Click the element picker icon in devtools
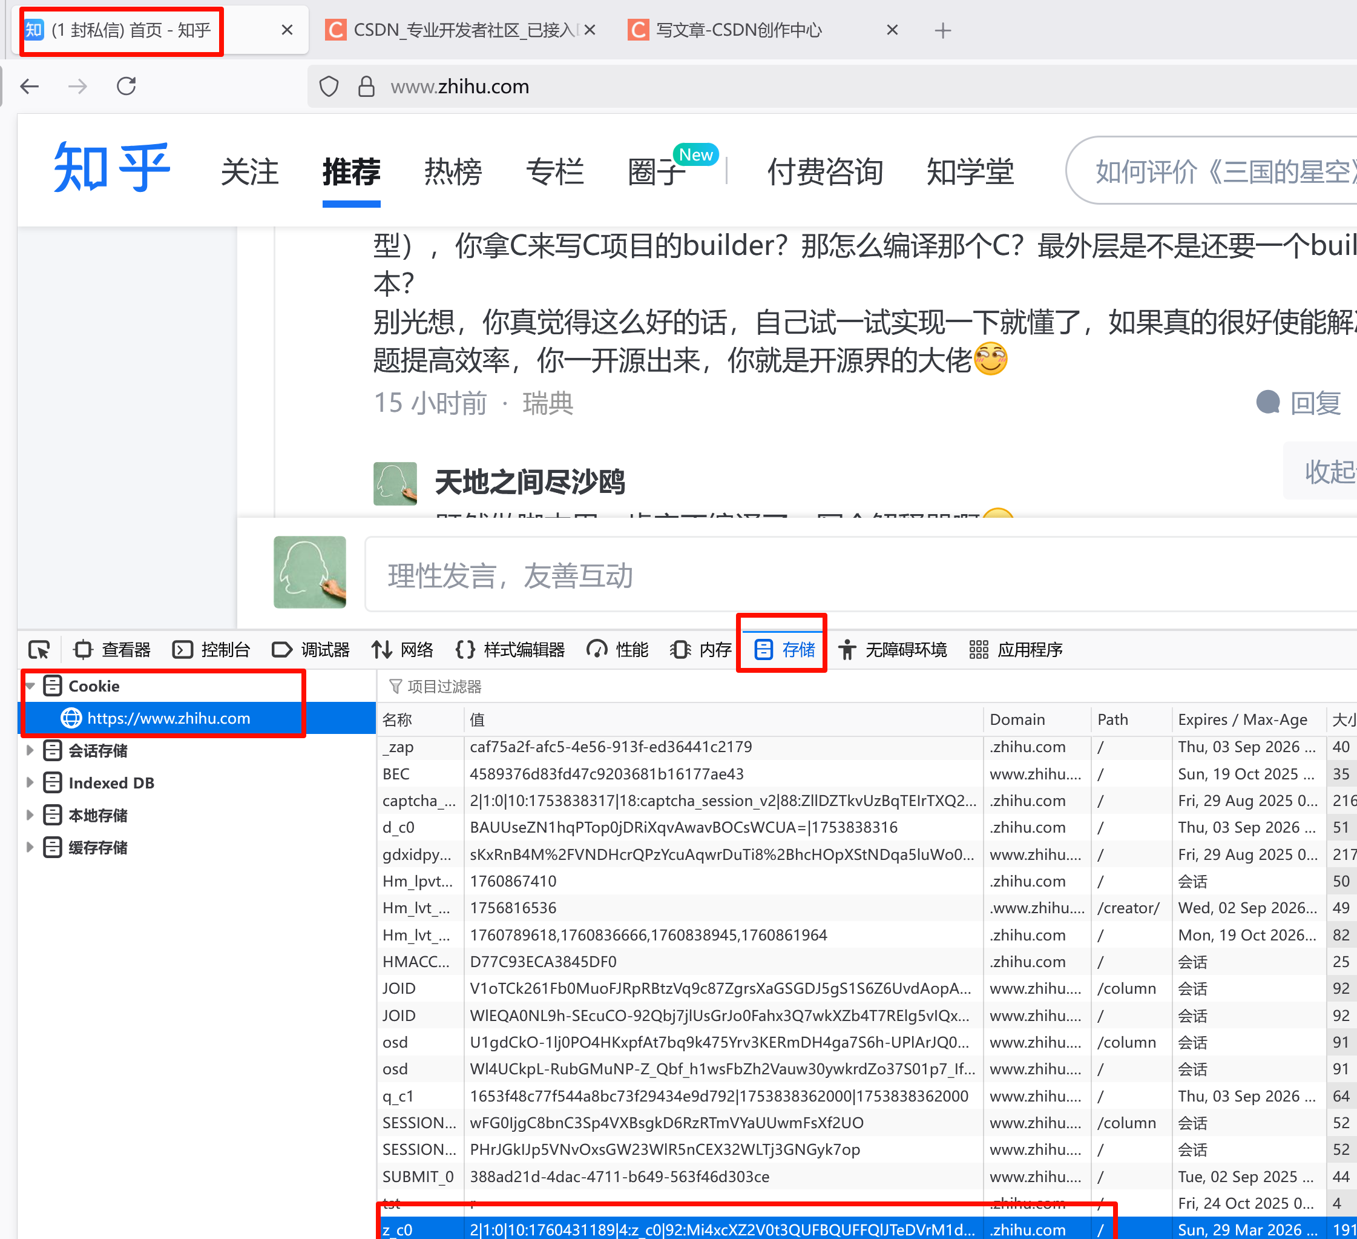 coord(39,650)
